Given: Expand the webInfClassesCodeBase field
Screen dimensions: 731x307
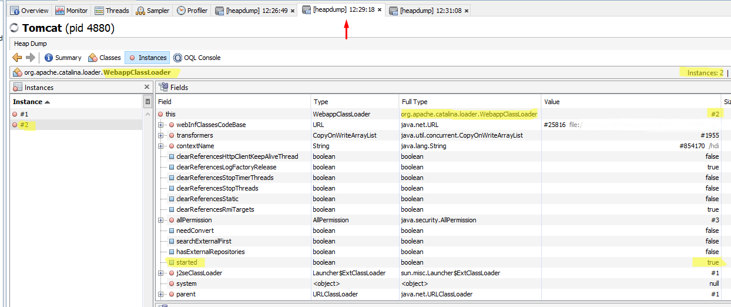Looking at the screenshot, I should click(x=161, y=125).
